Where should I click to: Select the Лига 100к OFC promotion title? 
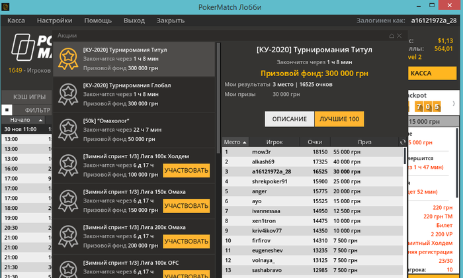tap(131, 263)
